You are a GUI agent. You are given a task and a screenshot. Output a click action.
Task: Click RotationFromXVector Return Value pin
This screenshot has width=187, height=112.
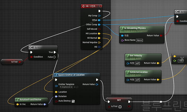[x=45, y=104]
